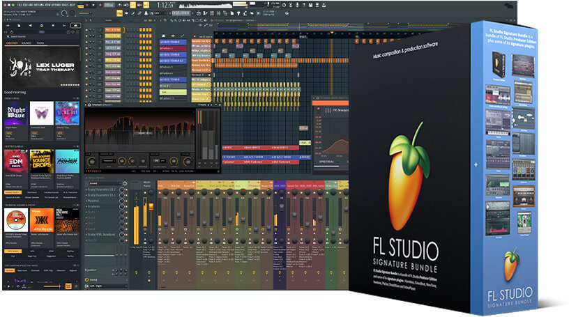The width and height of the screenshot is (569, 317).
Task: Open the pattern selector dropdown in toolbar
Action: click(x=181, y=13)
